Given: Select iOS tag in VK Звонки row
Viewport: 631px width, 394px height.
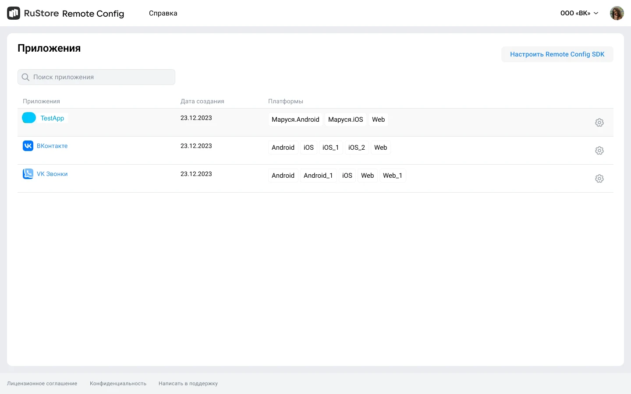Looking at the screenshot, I should click(x=347, y=176).
